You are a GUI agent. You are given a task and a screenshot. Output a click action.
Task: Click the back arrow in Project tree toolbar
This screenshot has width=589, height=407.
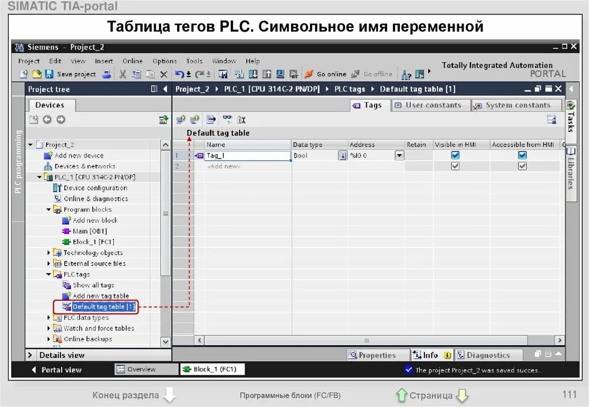47,120
